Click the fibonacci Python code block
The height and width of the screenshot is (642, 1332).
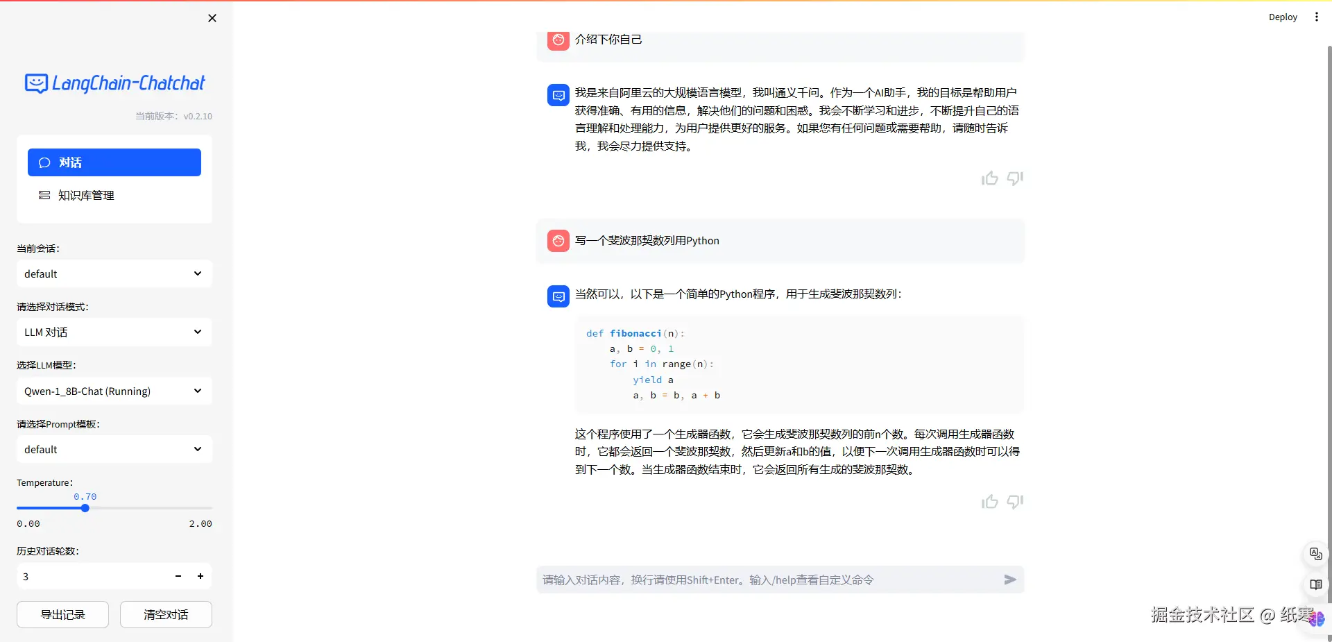click(799, 365)
